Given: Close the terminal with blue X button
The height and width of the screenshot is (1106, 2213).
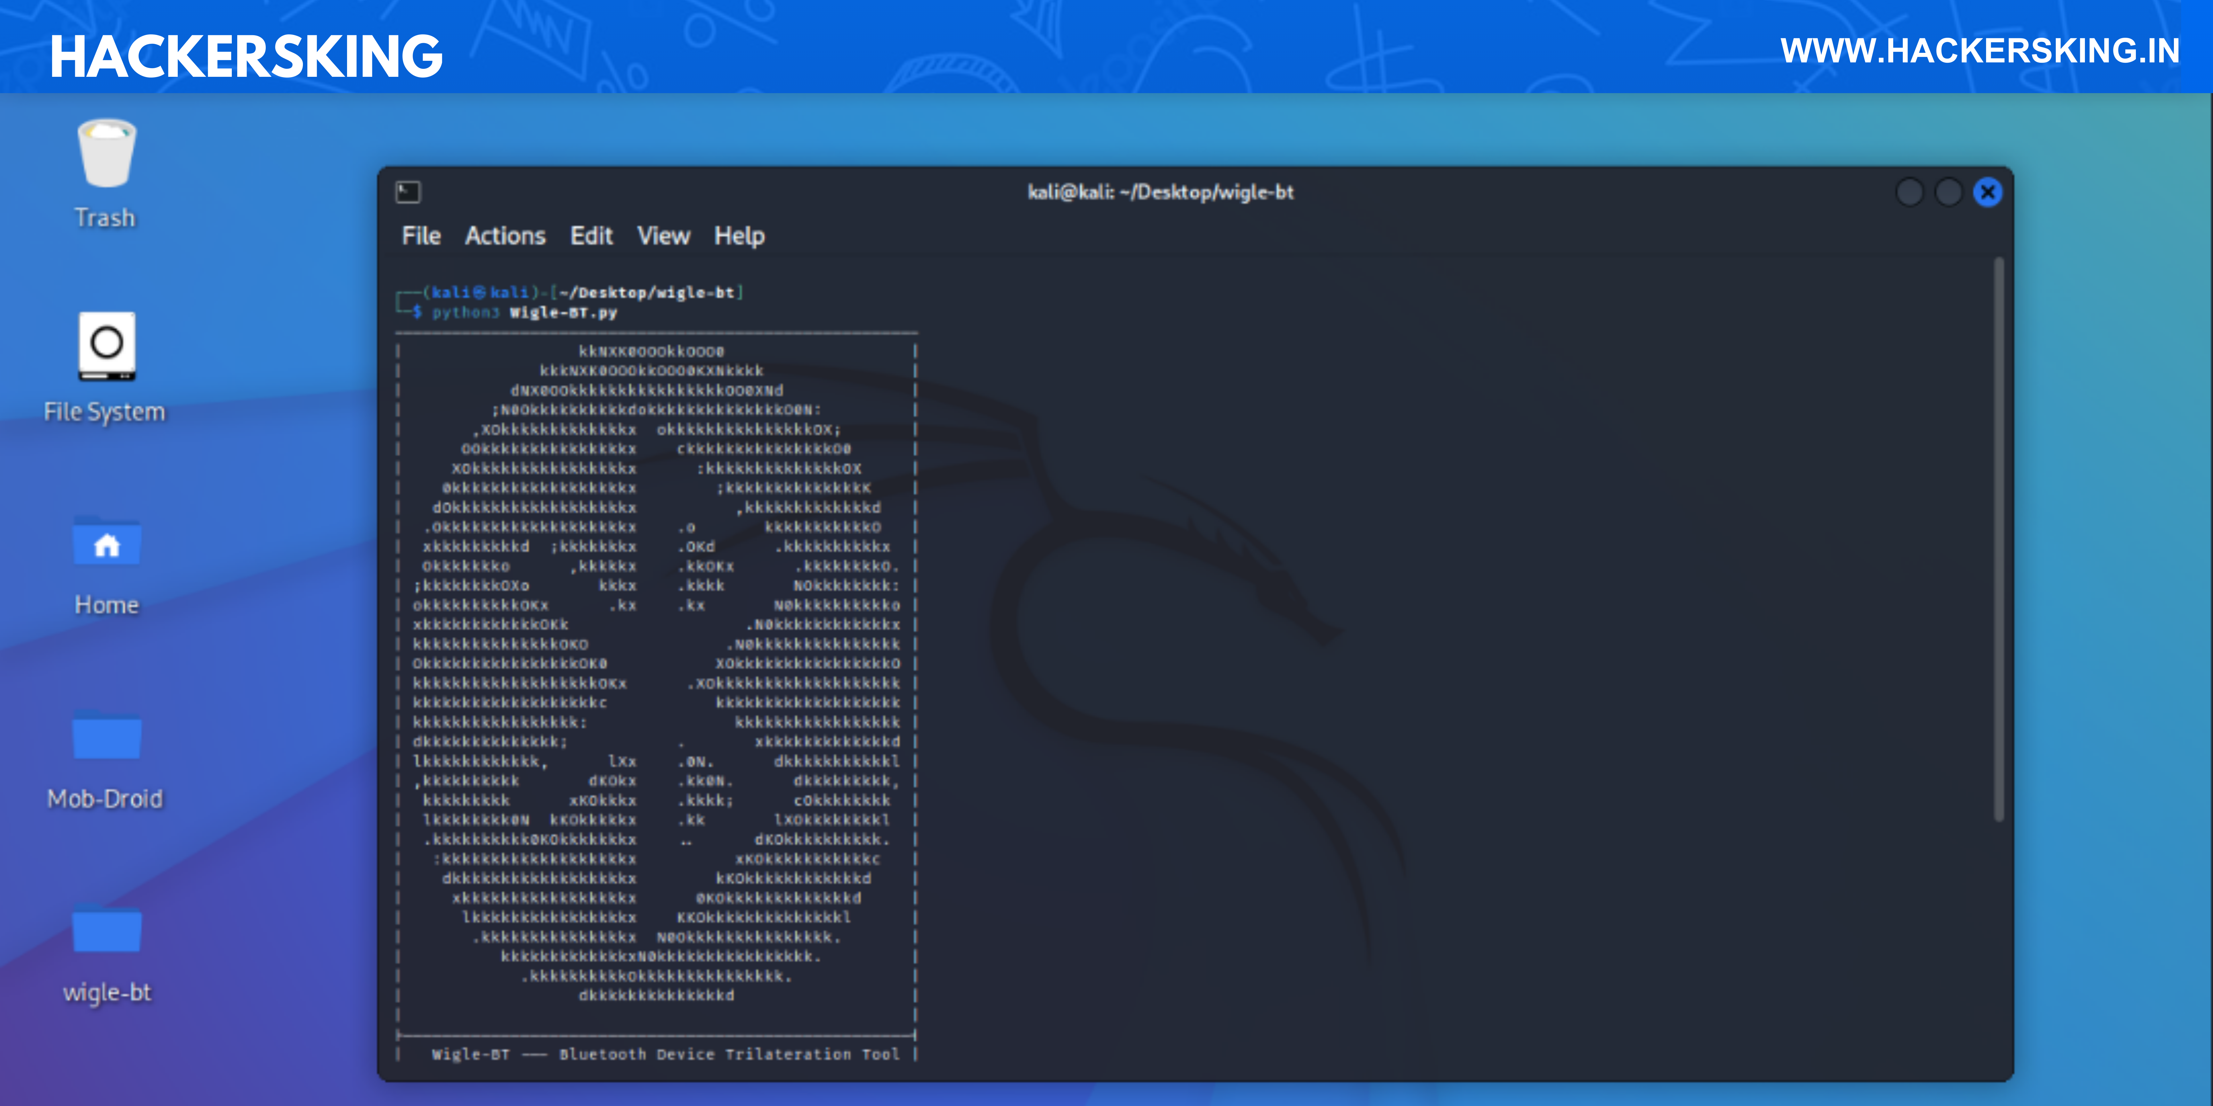Looking at the screenshot, I should click(x=1988, y=192).
